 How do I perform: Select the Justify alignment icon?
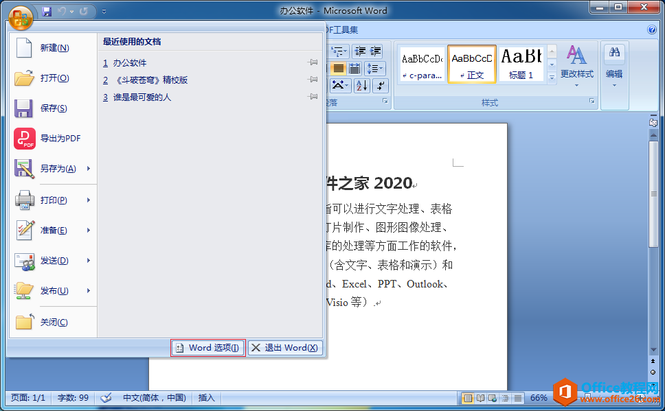click(339, 68)
